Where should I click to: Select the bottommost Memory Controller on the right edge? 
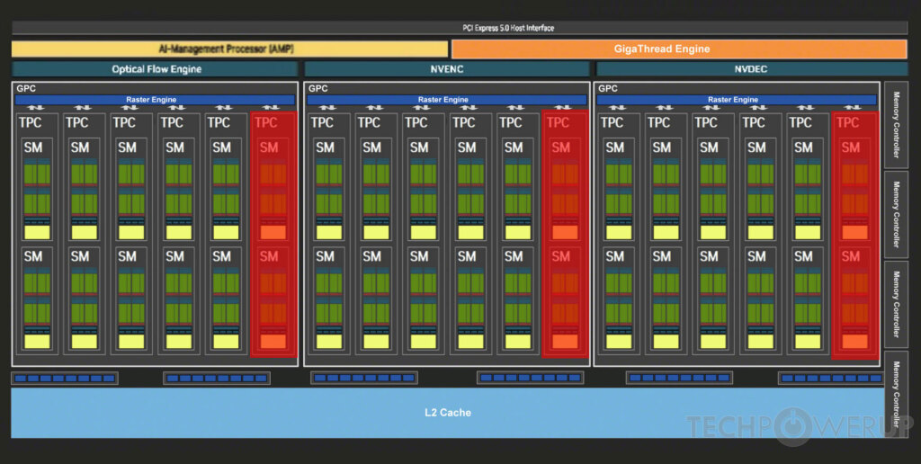tap(896, 394)
